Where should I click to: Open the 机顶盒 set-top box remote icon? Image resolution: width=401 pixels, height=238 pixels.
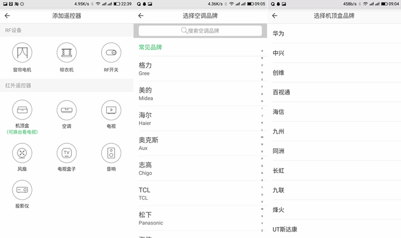point(22,110)
